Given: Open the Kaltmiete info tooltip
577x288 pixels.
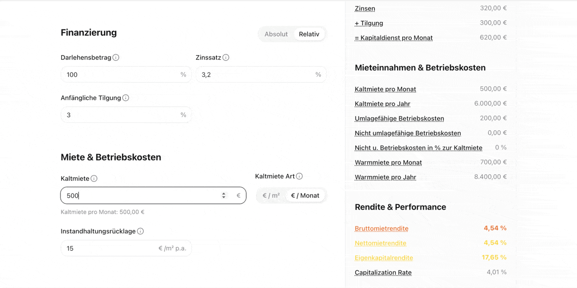Looking at the screenshot, I should click(x=95, y=178).
